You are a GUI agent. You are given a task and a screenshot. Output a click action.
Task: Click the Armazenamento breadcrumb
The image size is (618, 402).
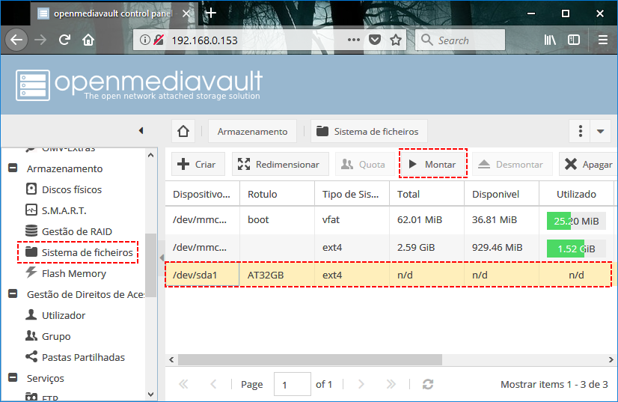pos(252,131)
